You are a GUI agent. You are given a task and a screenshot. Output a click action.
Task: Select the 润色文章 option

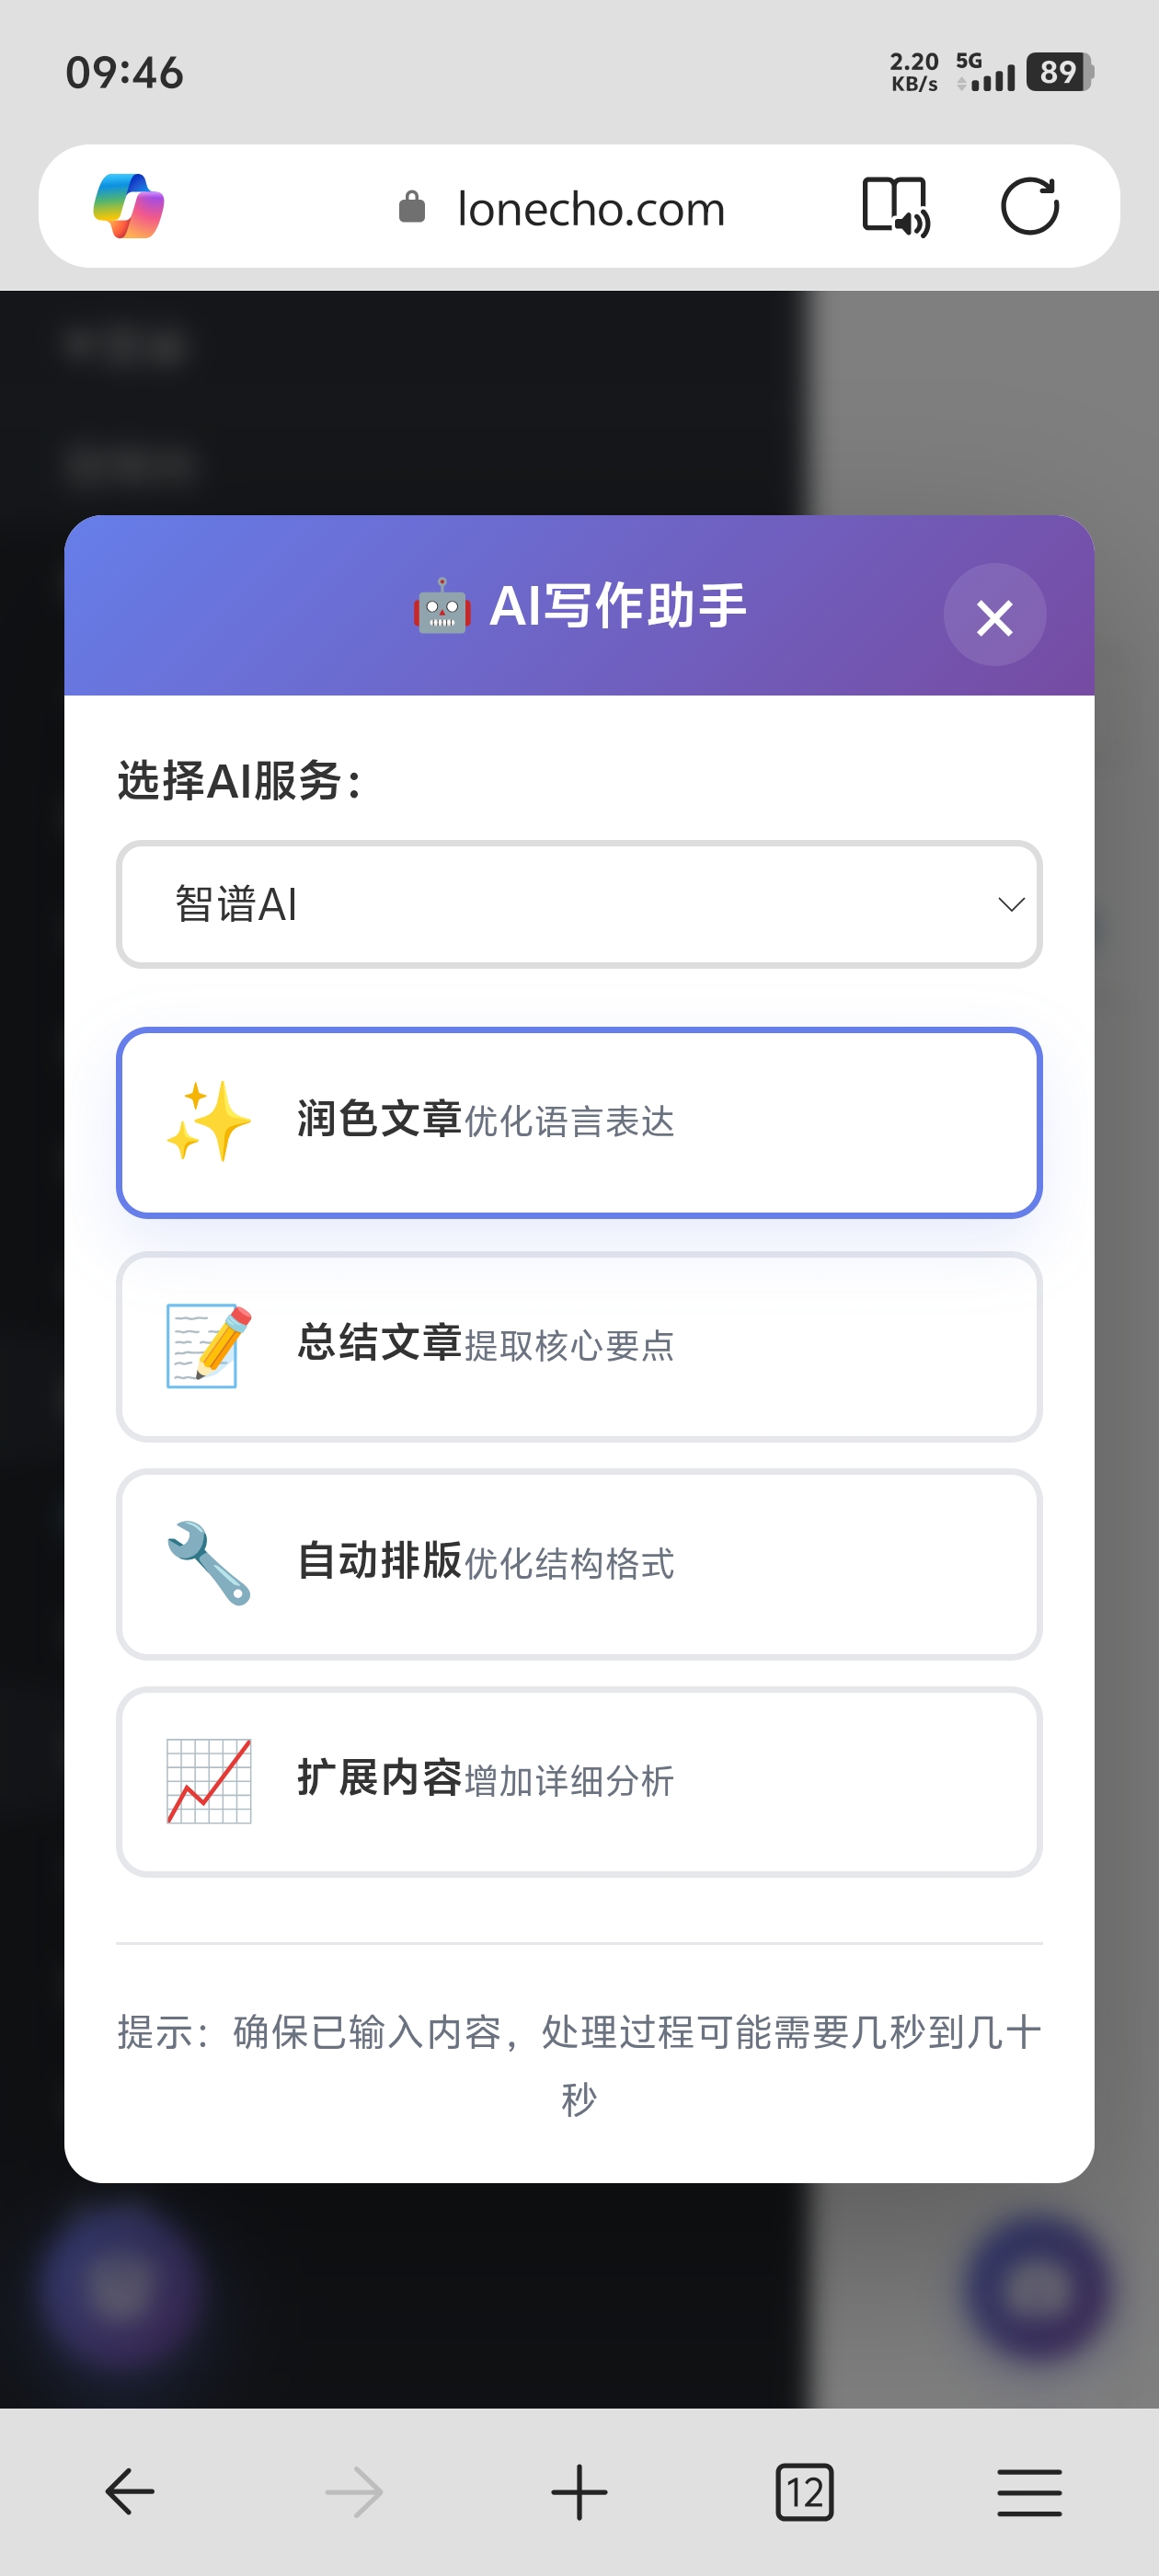click(x=578, y=1122)
